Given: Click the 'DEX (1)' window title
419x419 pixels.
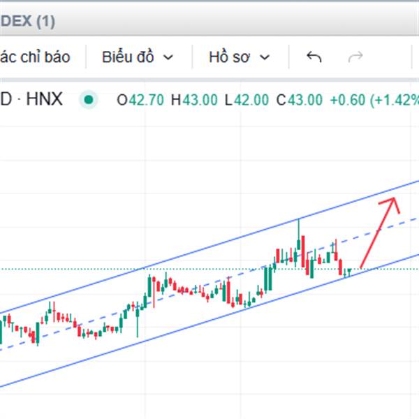Looking at the screenshot, I should tap(27, 21).
